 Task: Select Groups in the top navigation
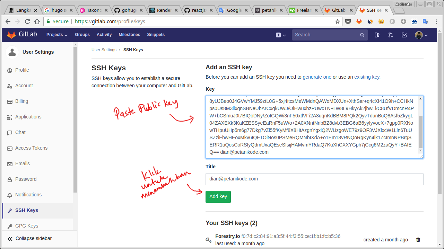[x=82, y=35]
